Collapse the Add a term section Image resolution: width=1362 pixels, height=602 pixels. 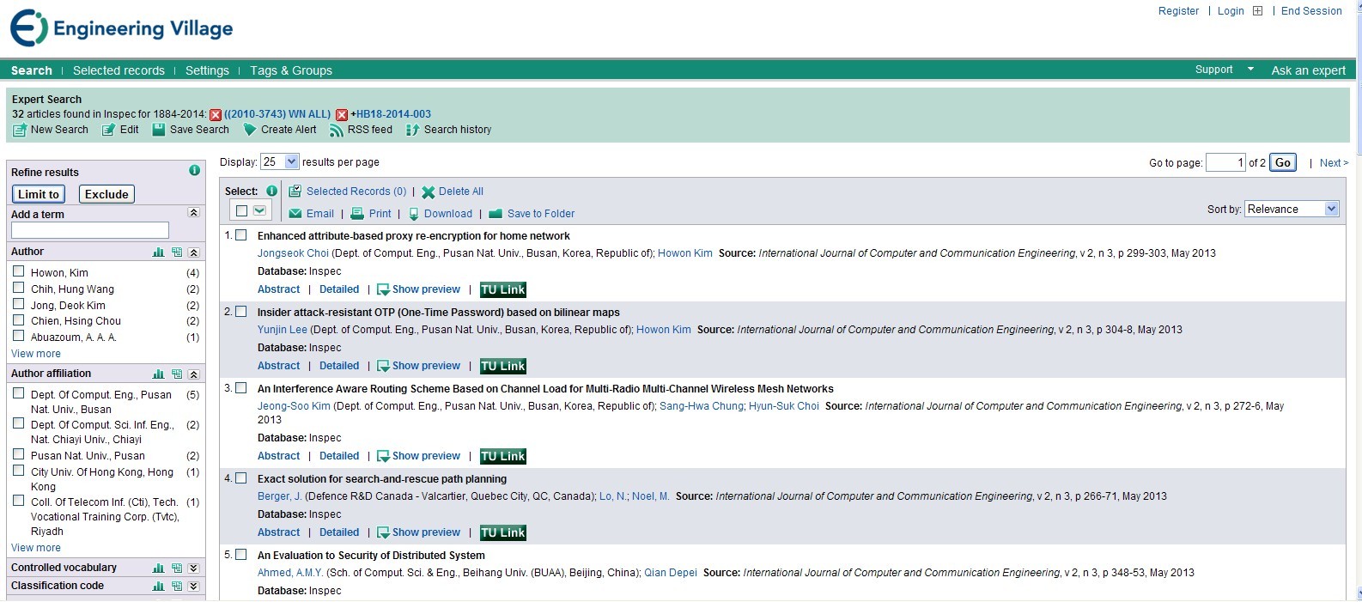tap(194, 213)
